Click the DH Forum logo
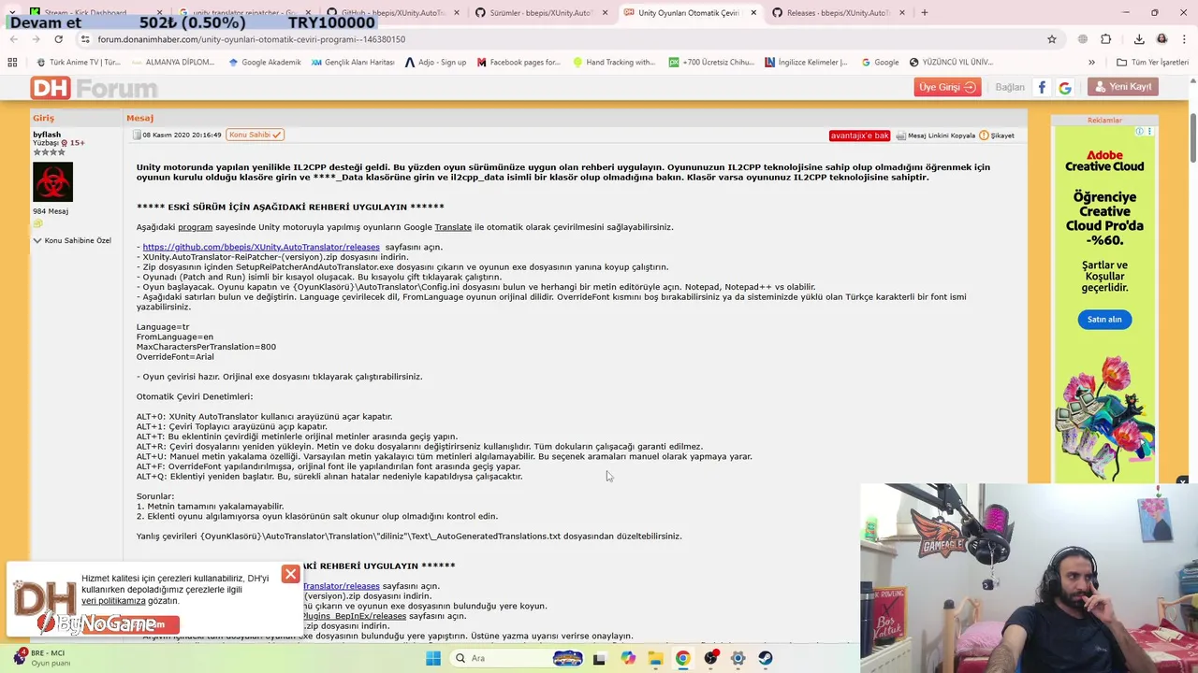Viewport: 1198px width, 673px height. 94,89
